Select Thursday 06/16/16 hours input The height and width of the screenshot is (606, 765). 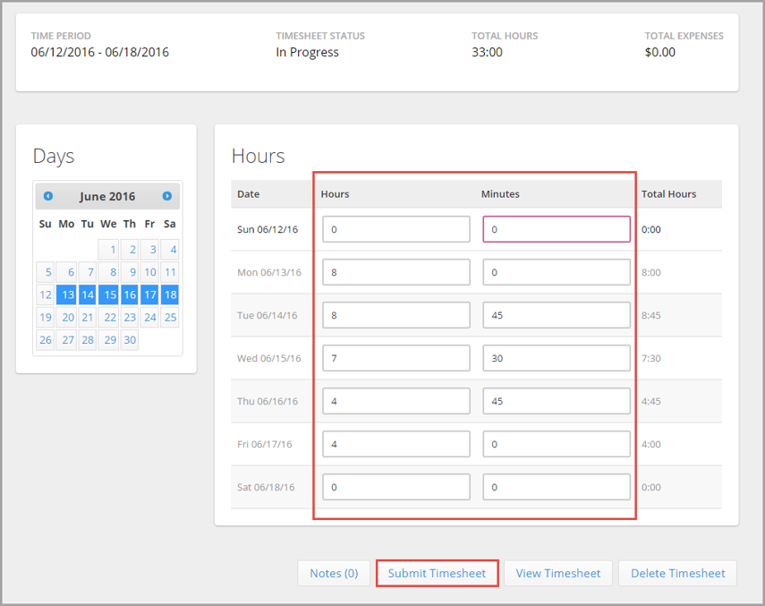396,401
